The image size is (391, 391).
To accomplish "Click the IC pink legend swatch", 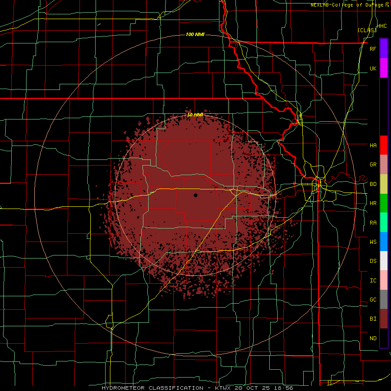I will click(384, 280).
